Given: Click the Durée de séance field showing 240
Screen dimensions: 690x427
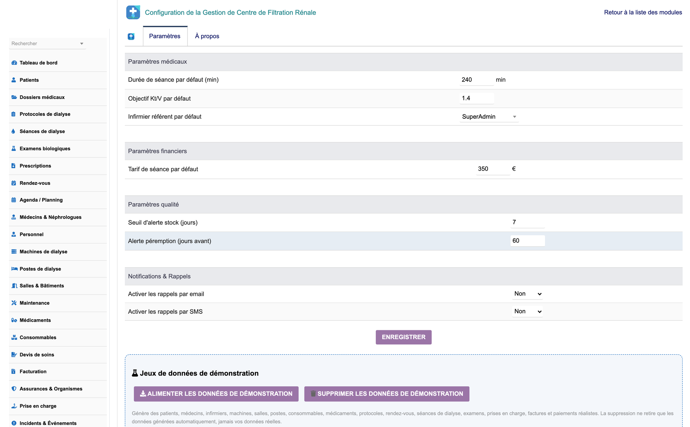Looking at the screenshot, I should point(477,80).
